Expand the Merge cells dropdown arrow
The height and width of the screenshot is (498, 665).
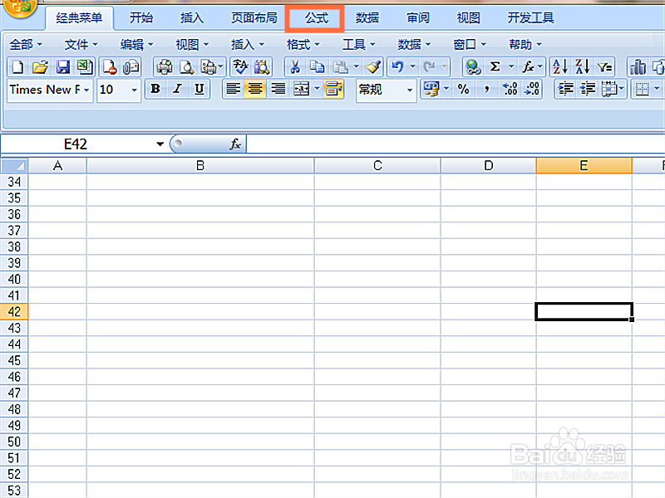[317, 90]
